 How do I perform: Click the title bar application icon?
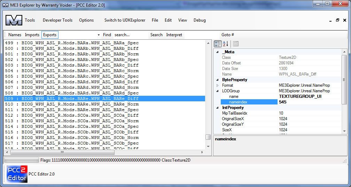[x=5, y=5]
